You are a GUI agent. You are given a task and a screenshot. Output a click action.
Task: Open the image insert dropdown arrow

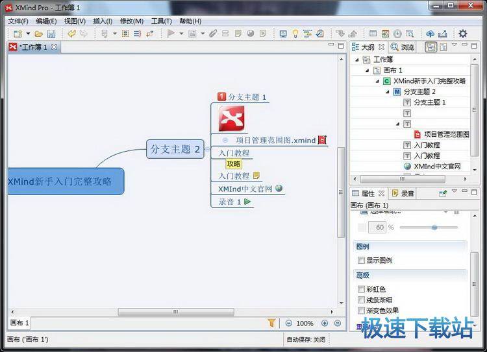pos(203,34)
